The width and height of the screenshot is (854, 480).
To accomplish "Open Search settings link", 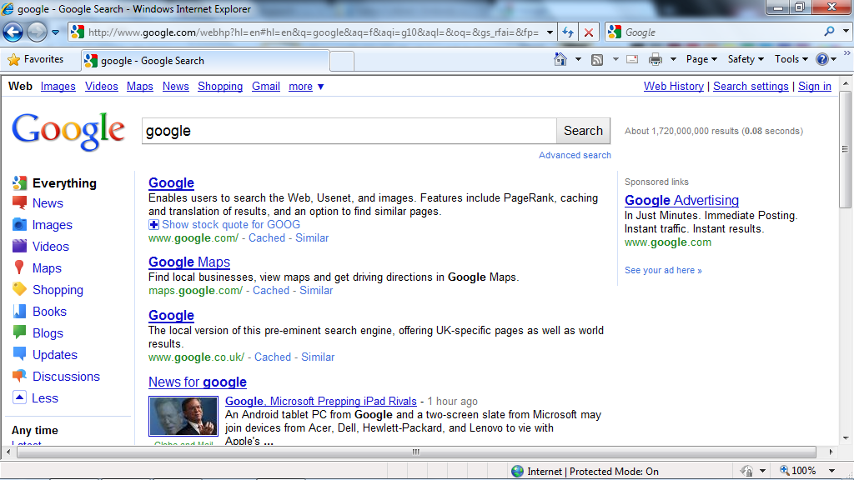I will [x=751, y=87].
